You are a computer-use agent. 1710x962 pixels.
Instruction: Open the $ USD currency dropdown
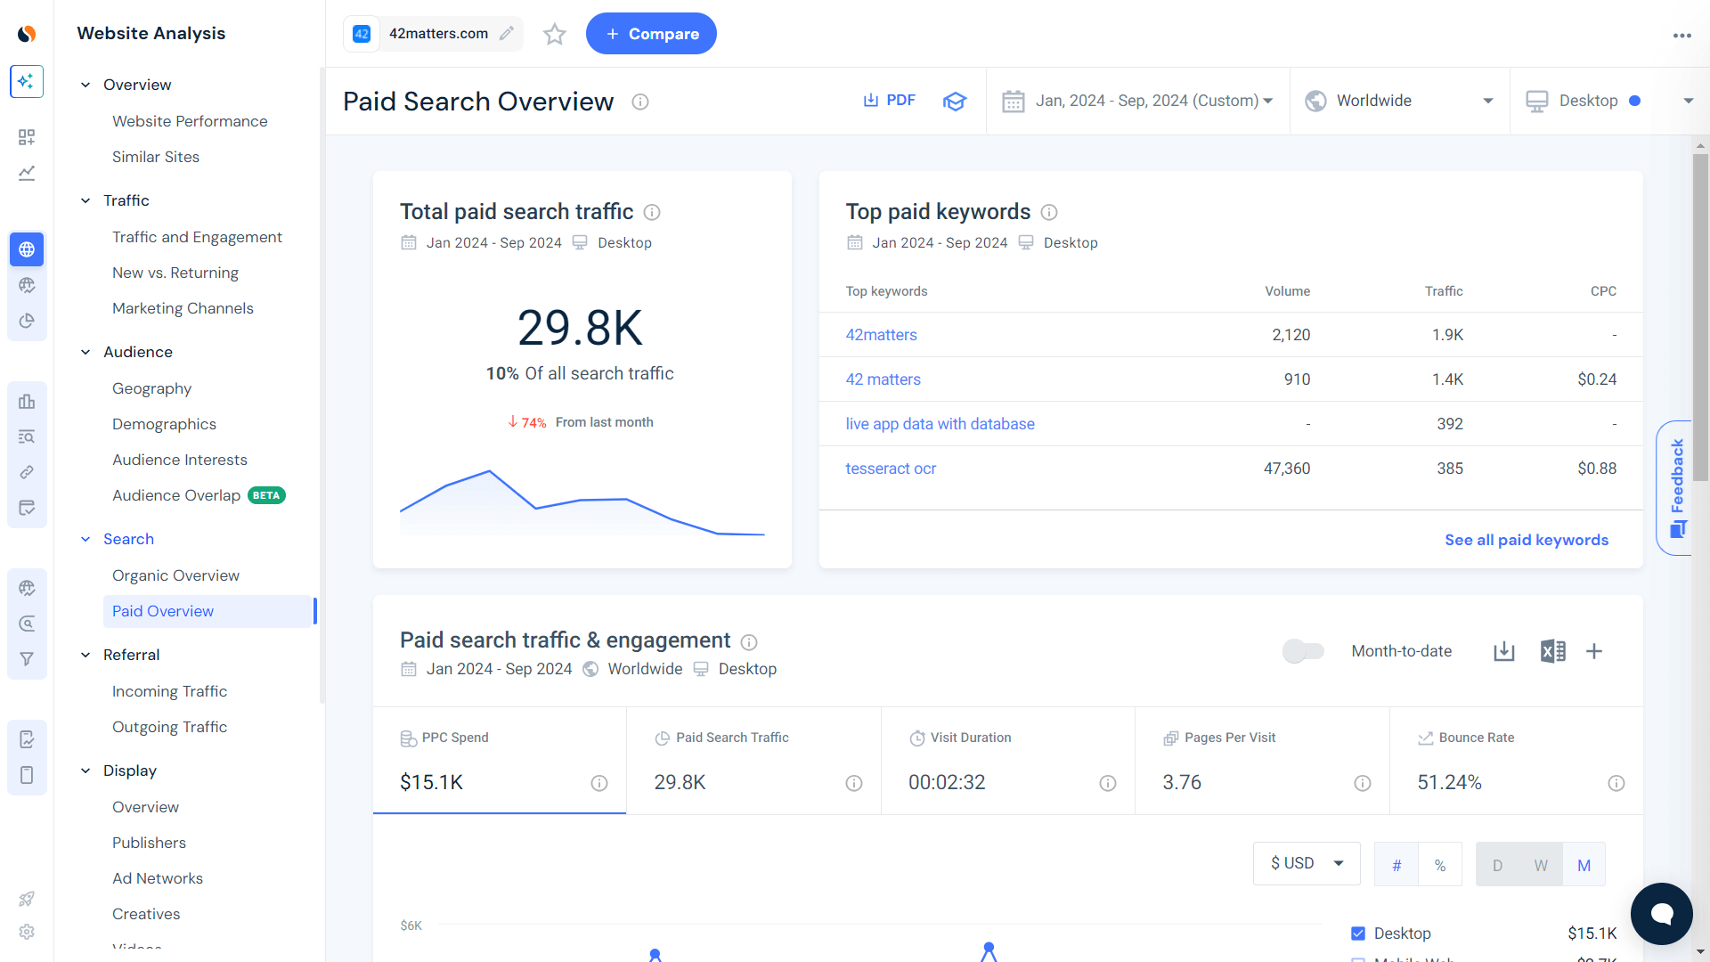(1307, 863)
